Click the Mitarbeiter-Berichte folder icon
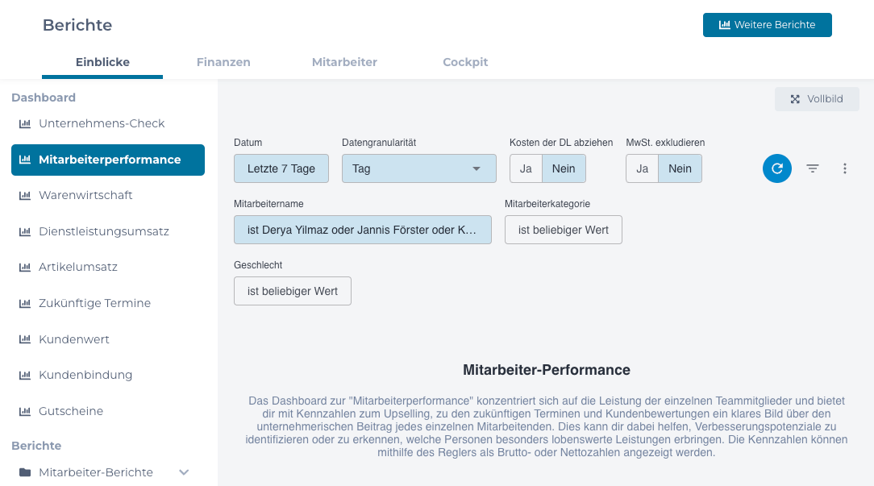The width and height of the screenshot is (874, 486). (24, 472)
